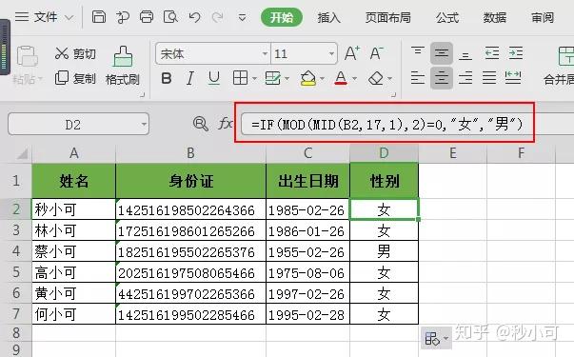The image size is (574, 357).
Task: Apply the red font color
Action: pos(341,78)
